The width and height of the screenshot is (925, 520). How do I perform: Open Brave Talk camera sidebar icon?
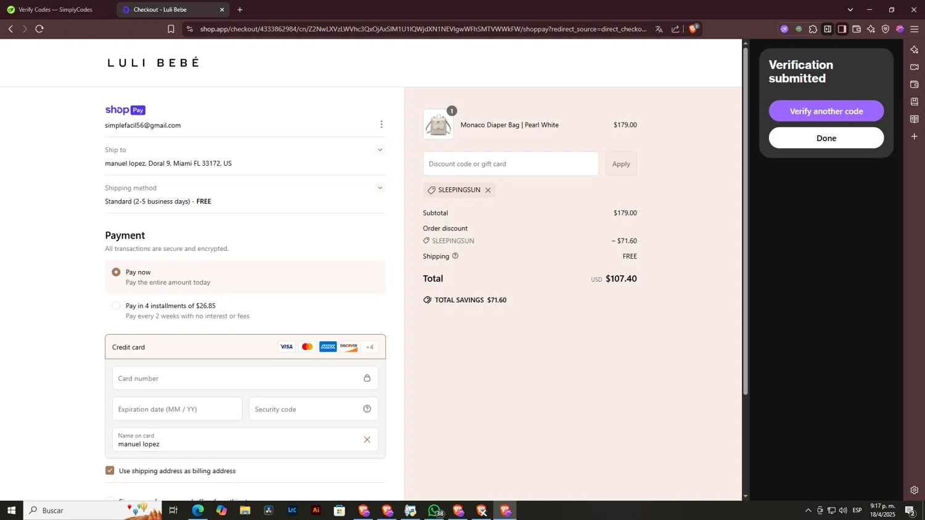pyautogui.click(x=915, y=67)
